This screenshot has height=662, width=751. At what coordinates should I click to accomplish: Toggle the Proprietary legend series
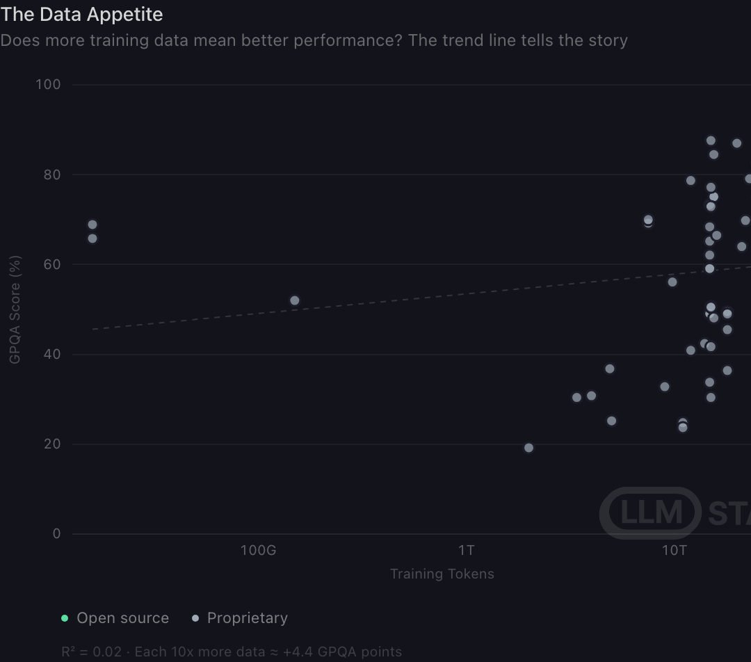[x=240, y=618]
